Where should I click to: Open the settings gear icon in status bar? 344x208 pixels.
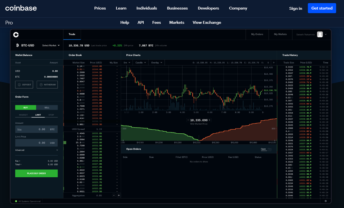(x=325, y=201)
